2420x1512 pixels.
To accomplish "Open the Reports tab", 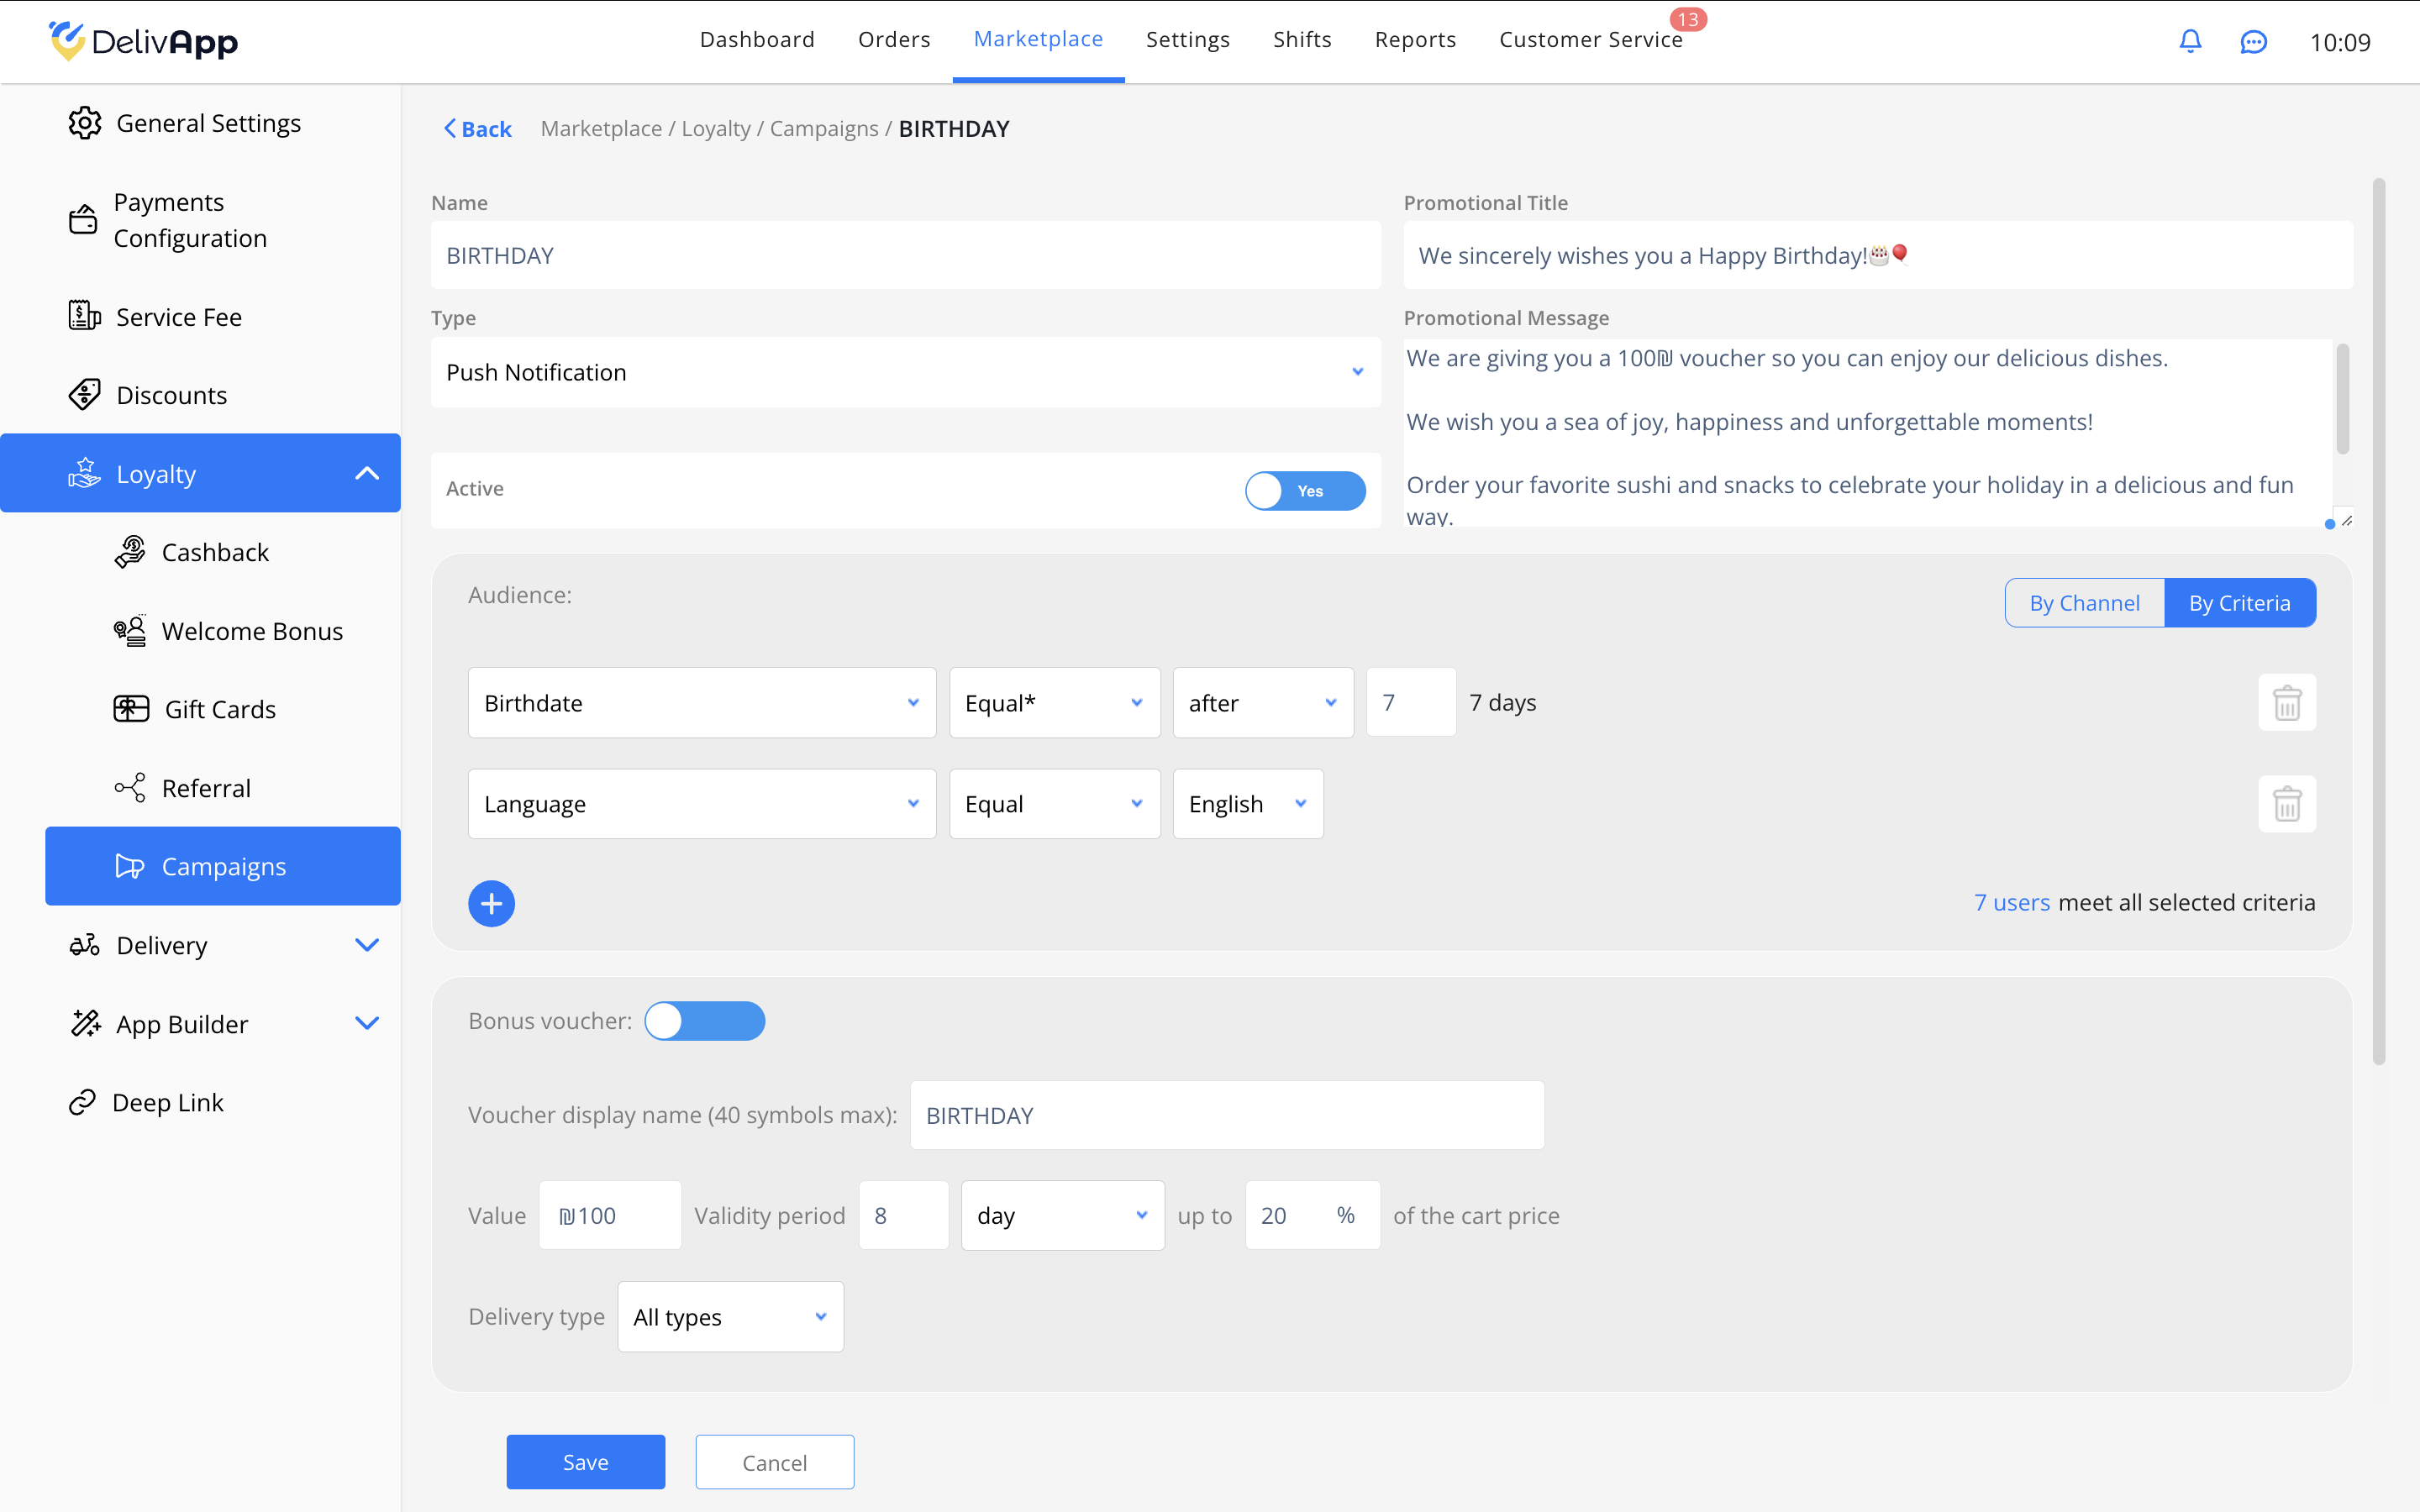I will [1415, 40].
